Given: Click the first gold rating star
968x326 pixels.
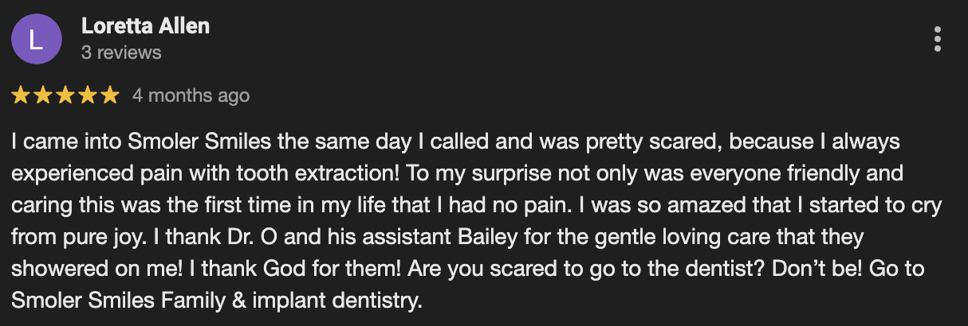Looking at the screenshot, I should tap(21, 95).
